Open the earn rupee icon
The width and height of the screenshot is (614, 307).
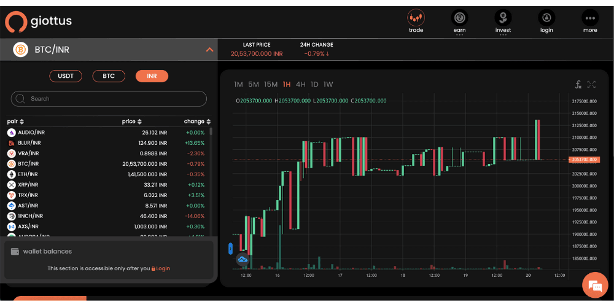click(x=459, y=17)
